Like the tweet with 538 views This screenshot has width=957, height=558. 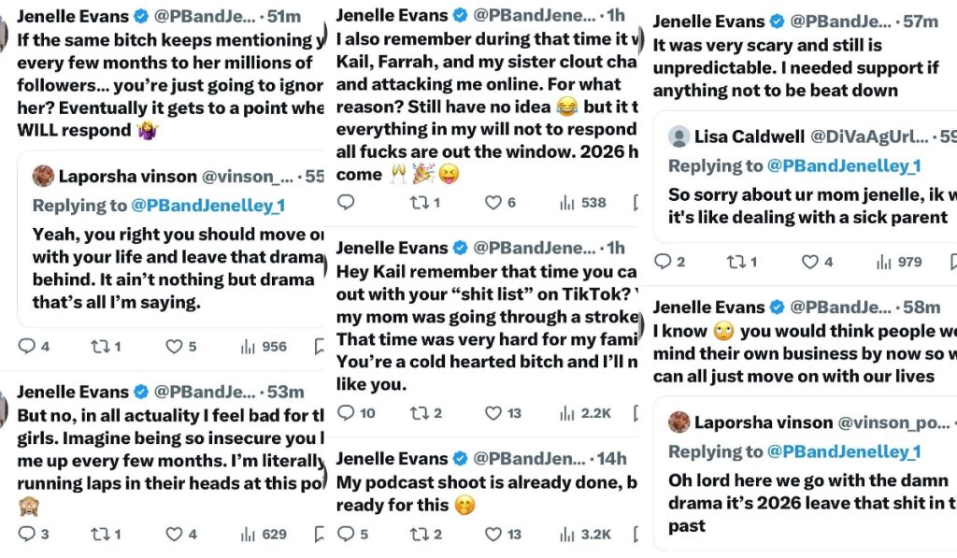coord(493,203)
